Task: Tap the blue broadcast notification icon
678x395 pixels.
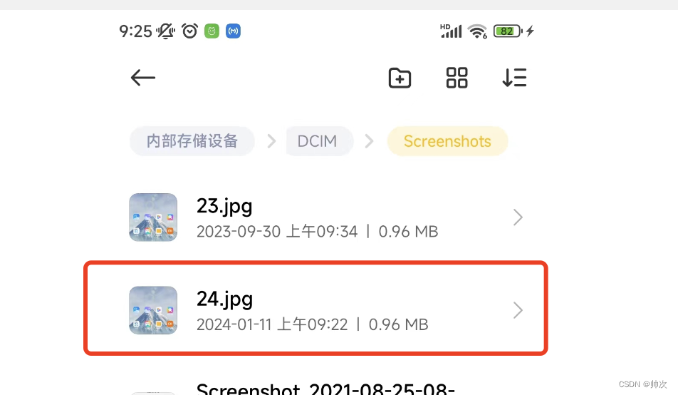Action: click(233, 31)
